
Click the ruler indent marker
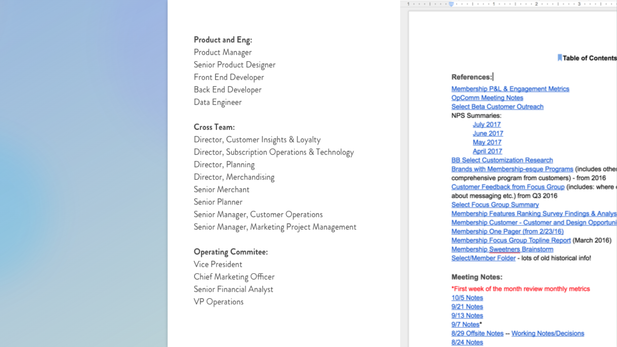(x=451, y=4)
